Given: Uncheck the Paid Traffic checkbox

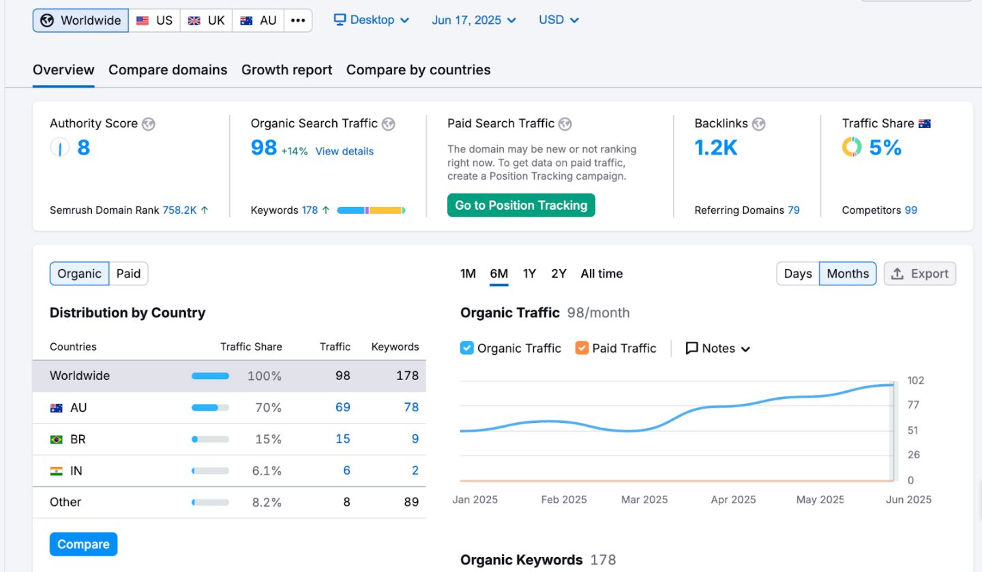Looking at the screenshot, I should [x=582, y=348].
